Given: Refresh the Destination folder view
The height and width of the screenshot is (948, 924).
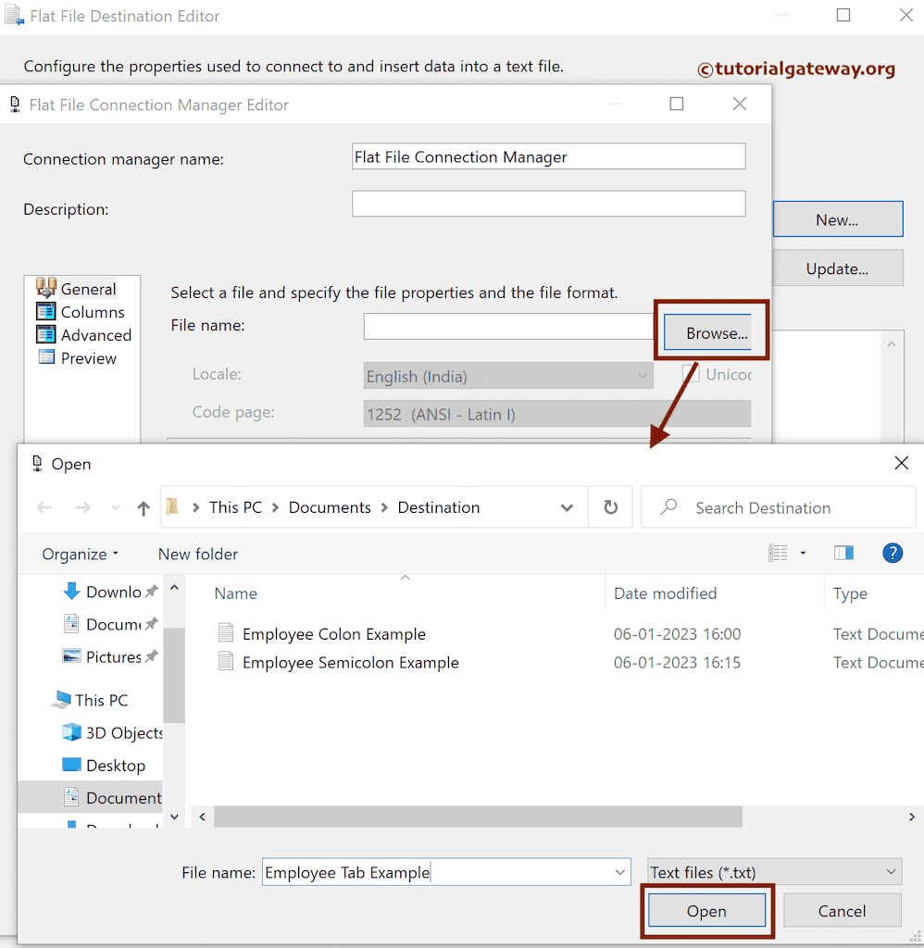Looking at the screenshot, I should (610, 507).
